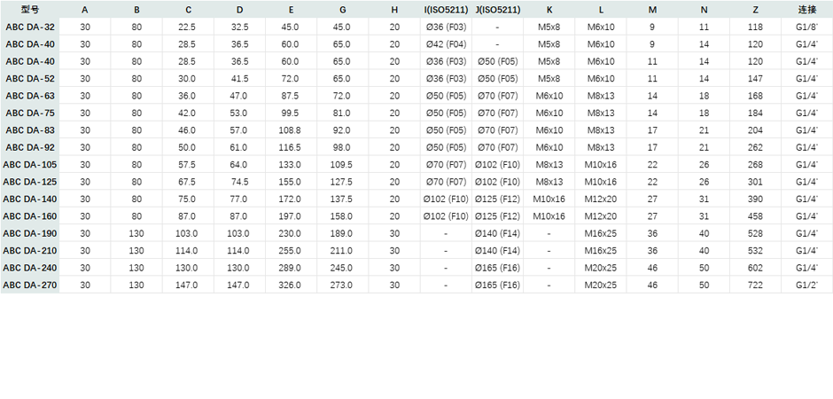The height and width of the screenshot is (399, 833).
Task: Select the Ø42 (F04) cell
Action: click(446, 44)
